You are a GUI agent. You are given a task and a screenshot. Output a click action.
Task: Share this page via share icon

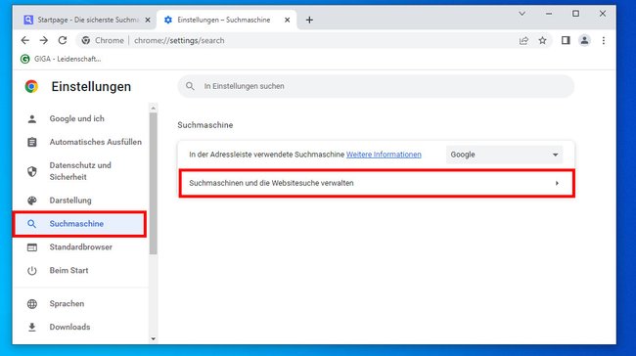coord(523,40)
